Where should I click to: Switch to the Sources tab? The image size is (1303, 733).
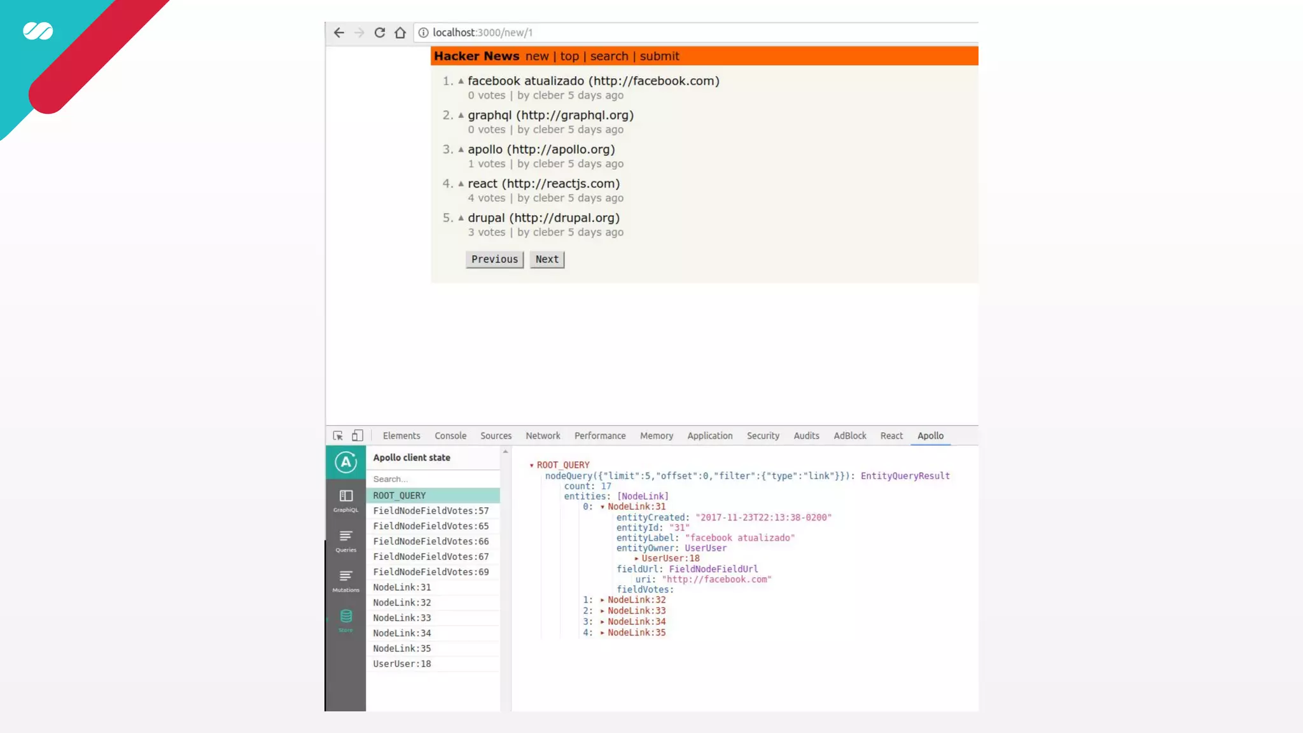[496, 436]
